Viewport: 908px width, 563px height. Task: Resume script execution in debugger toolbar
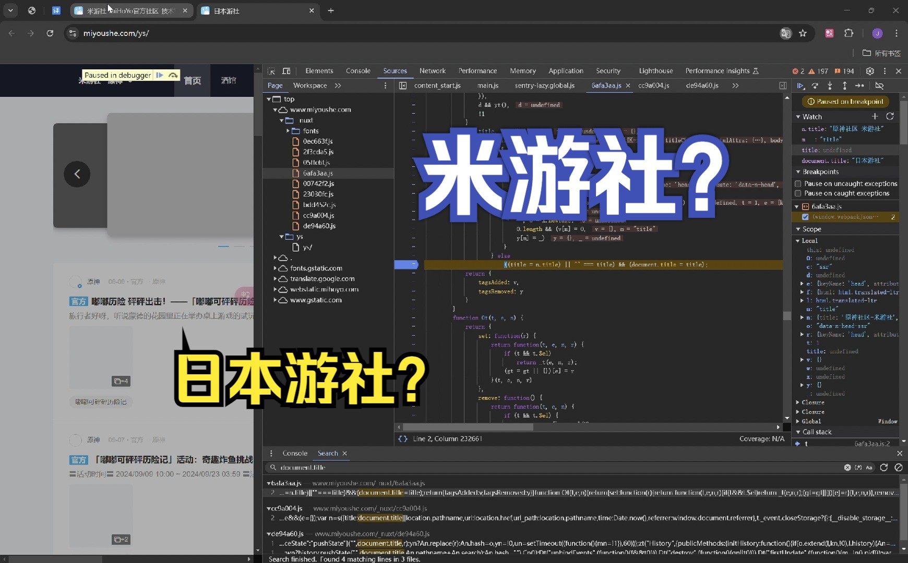pyautogui.click(x=801, y=85)
